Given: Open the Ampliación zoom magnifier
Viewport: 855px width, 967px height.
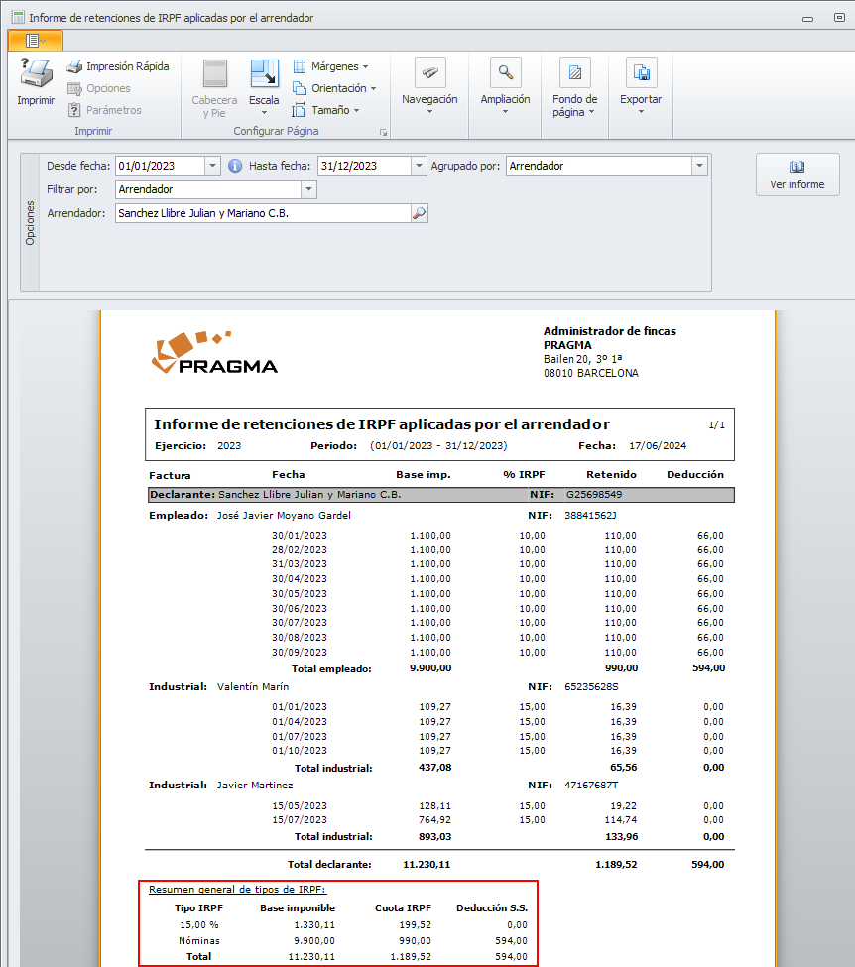Looking at the screenshot, I should [505, 86].
